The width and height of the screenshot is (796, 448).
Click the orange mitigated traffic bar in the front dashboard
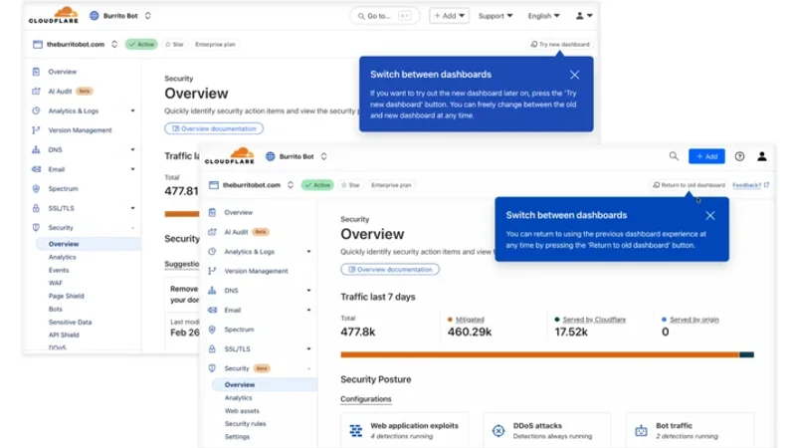point(539,354)
